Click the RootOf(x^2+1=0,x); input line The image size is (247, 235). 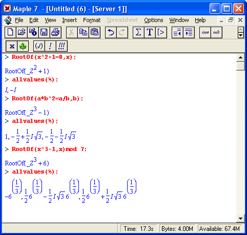tap(44, 57)
